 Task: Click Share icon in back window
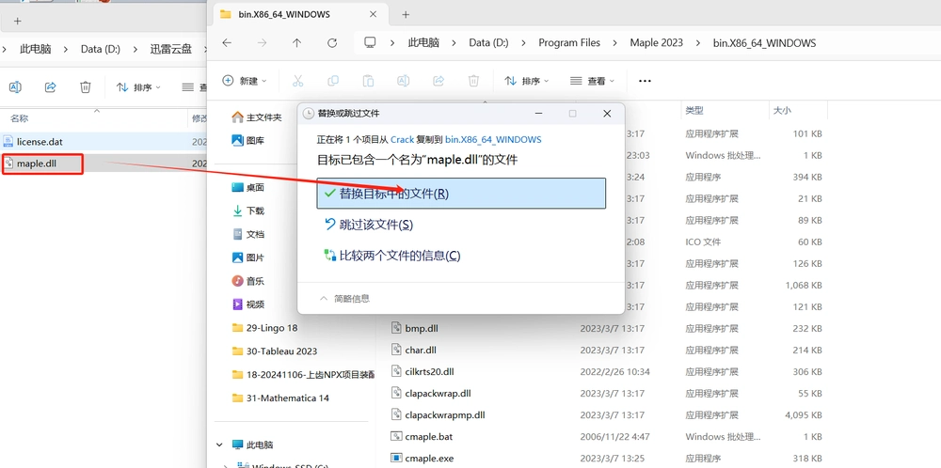(51, 86)
